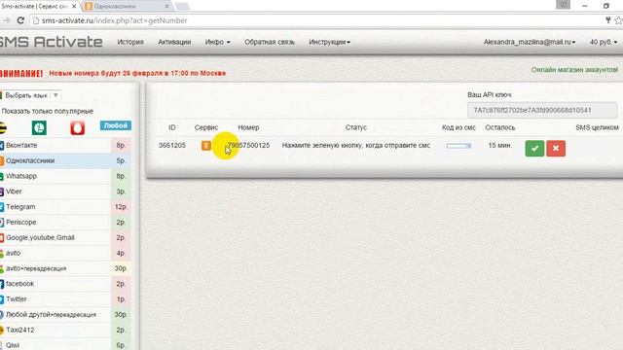Select Viber service row
Image resolution: width=623 pixels, height=350 pixels.
(x=65, y=192)
